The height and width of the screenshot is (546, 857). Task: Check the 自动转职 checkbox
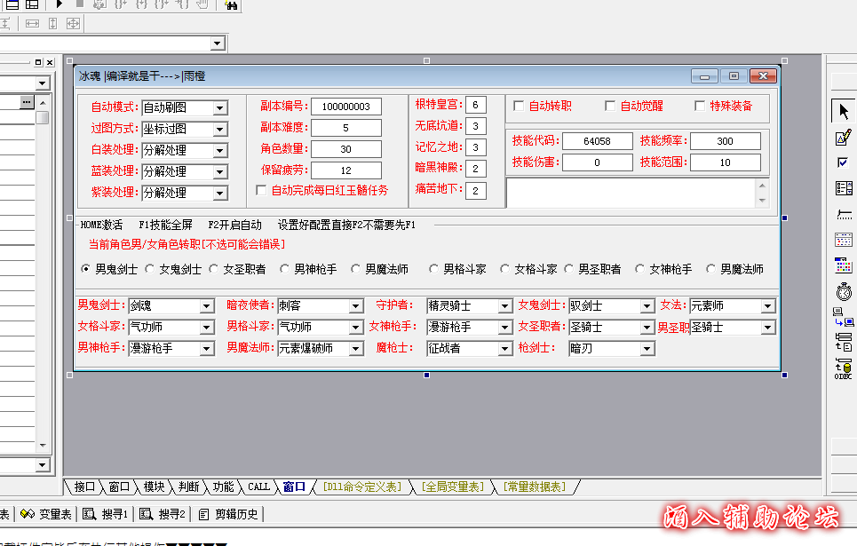click(520, 107)
